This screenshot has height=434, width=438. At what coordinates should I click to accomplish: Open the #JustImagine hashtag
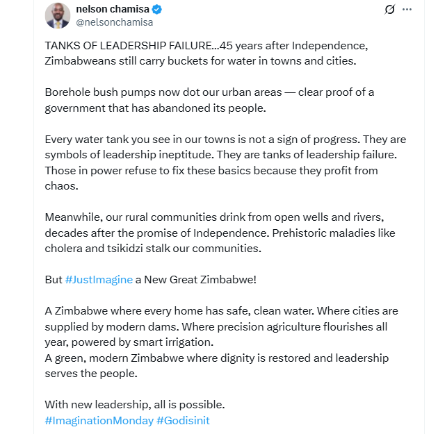pyautogui.click(x=99, y=279)
